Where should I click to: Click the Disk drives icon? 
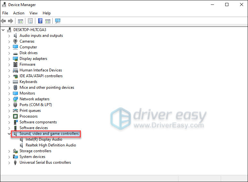(15, 53)
